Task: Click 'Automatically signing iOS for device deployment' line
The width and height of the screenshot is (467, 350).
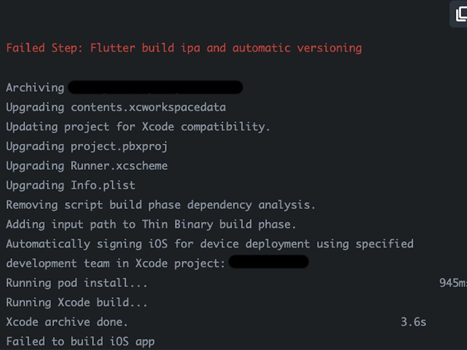Action: (x=210, y=244)
